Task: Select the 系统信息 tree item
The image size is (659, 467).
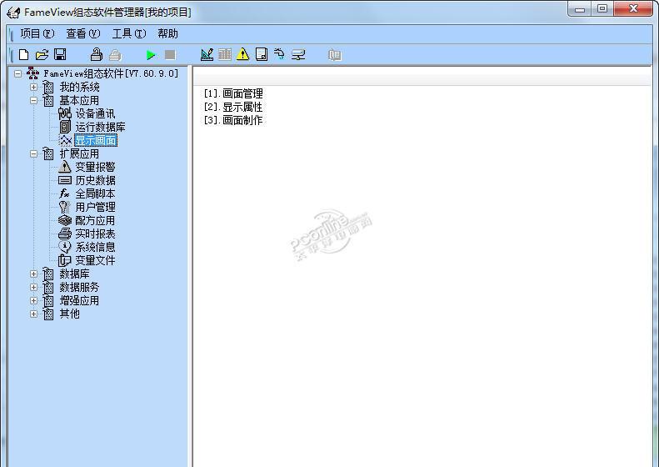Action: [x=96, y=248]
